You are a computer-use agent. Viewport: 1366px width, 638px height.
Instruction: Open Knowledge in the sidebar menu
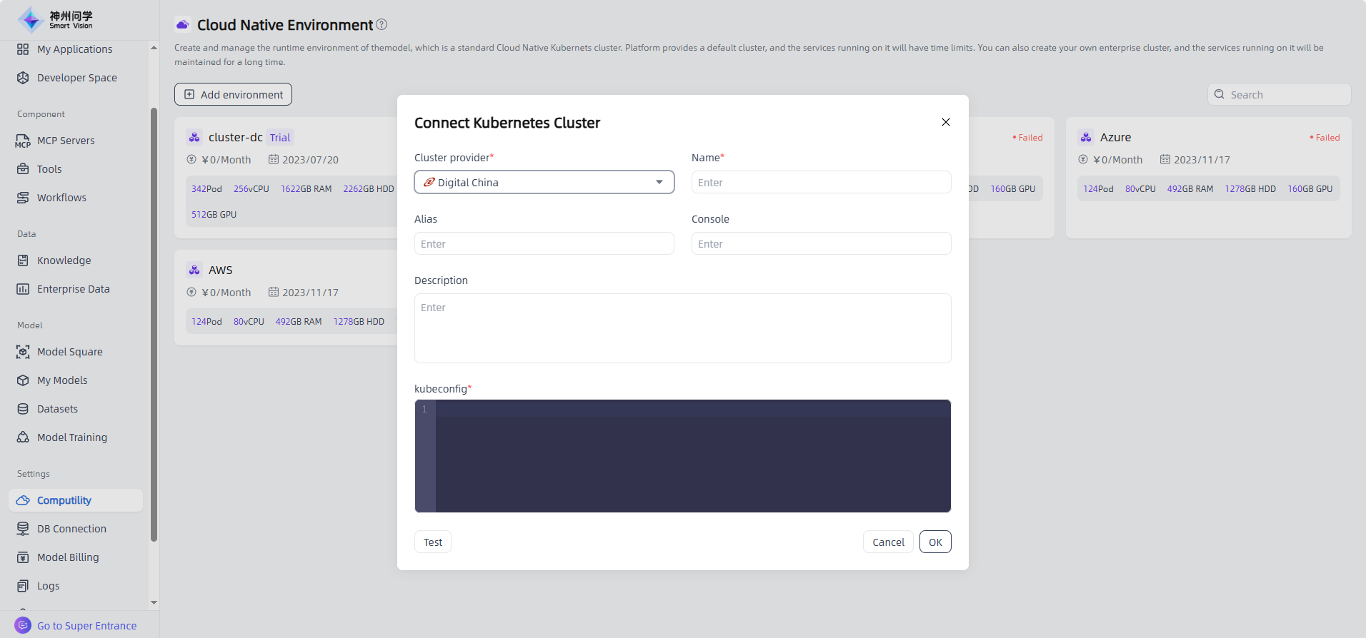point(64,260)
